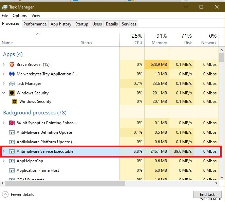Expand the Task Manager process group
This screenshot has height=202, width=225.
click(4, 84)
